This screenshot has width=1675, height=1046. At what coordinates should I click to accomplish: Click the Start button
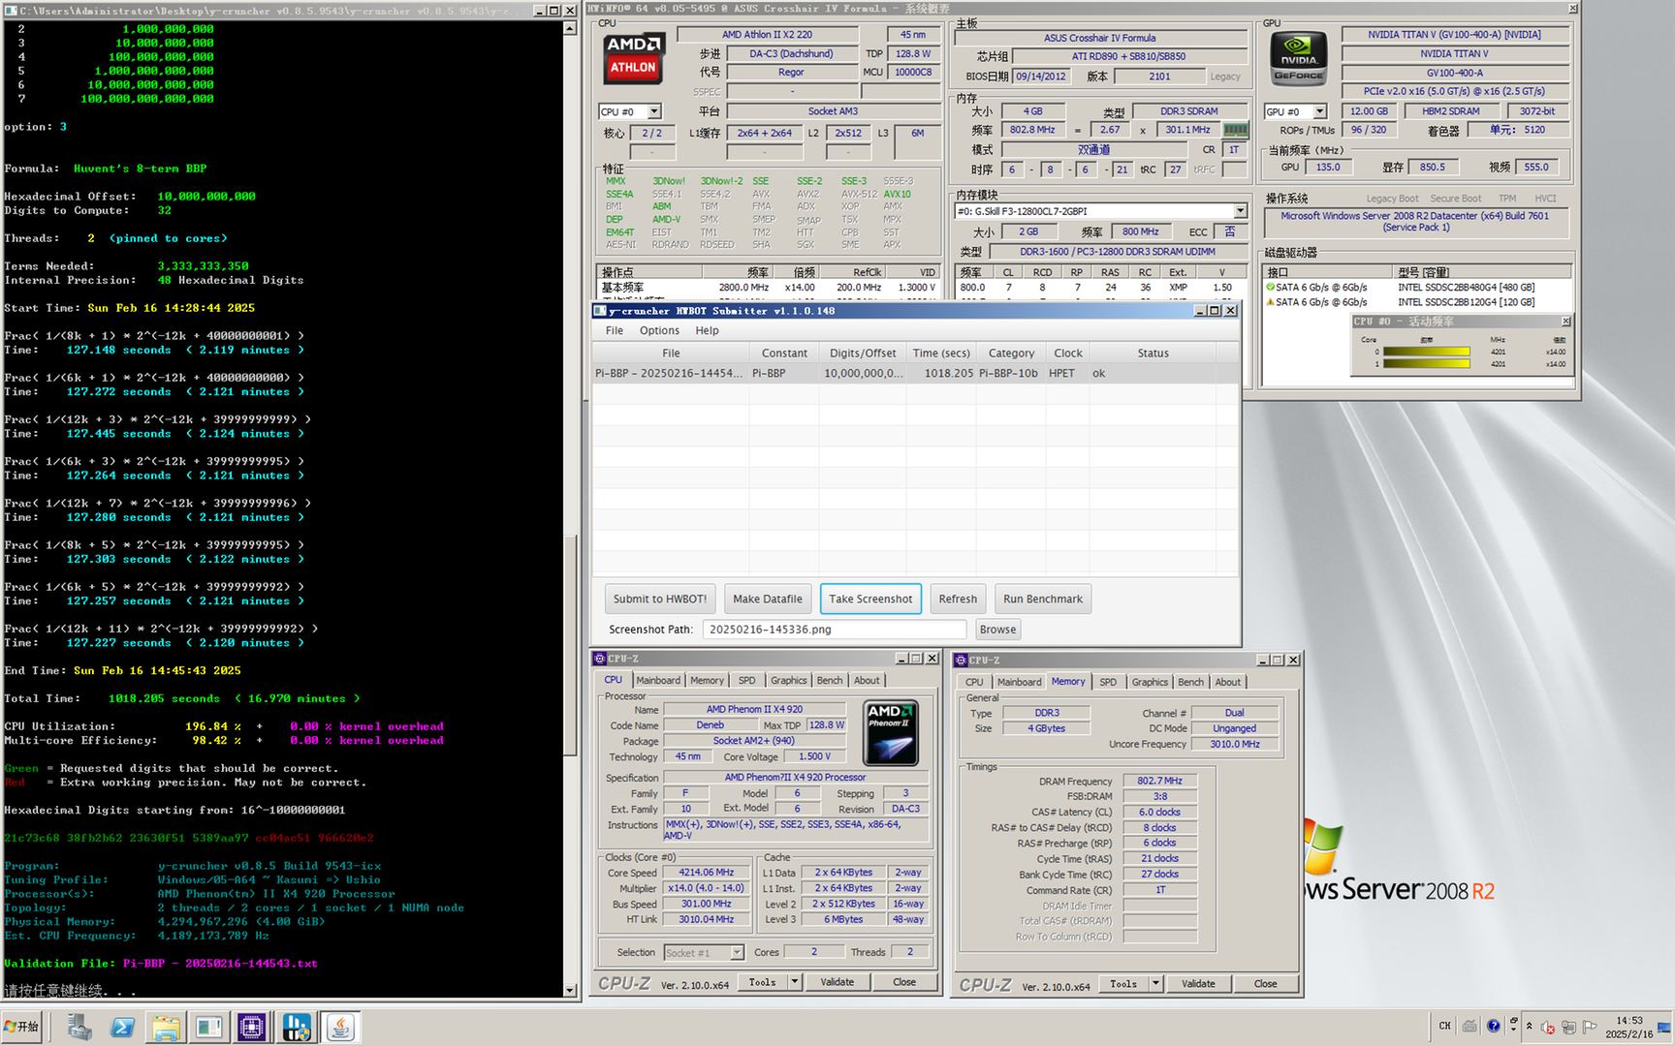(x=21, y=1027)
